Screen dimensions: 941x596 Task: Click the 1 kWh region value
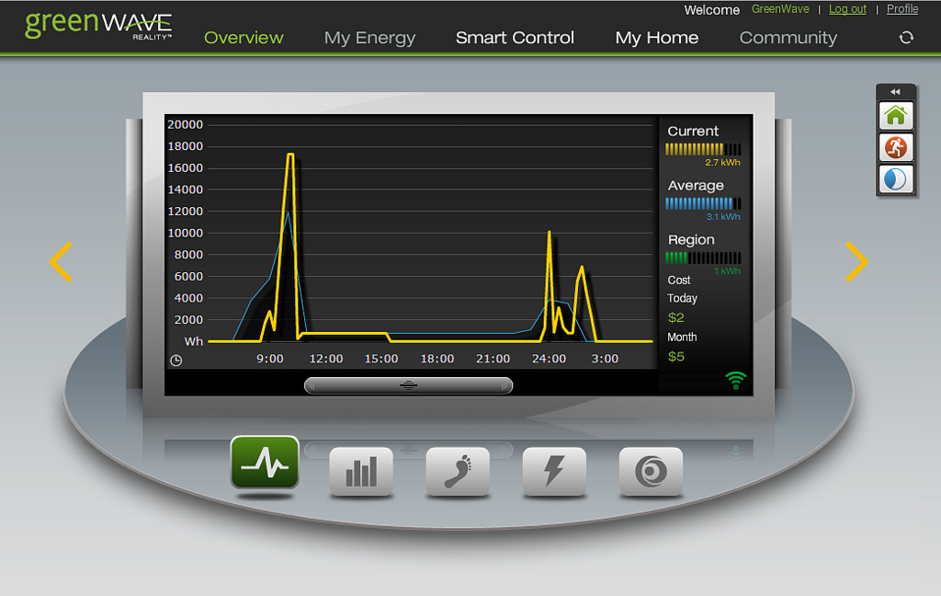click(x=727, y=271)
